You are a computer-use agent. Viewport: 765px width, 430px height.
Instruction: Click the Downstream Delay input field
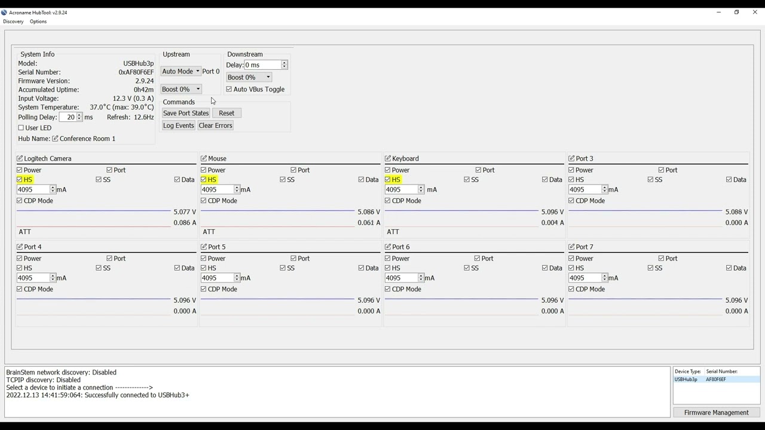[262, 64]
